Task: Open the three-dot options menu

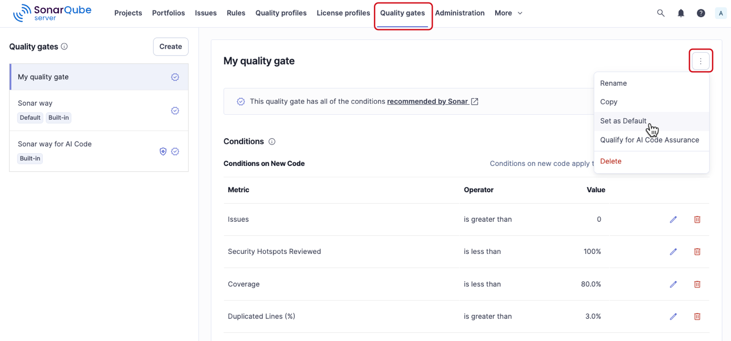Action: point(700,60)
